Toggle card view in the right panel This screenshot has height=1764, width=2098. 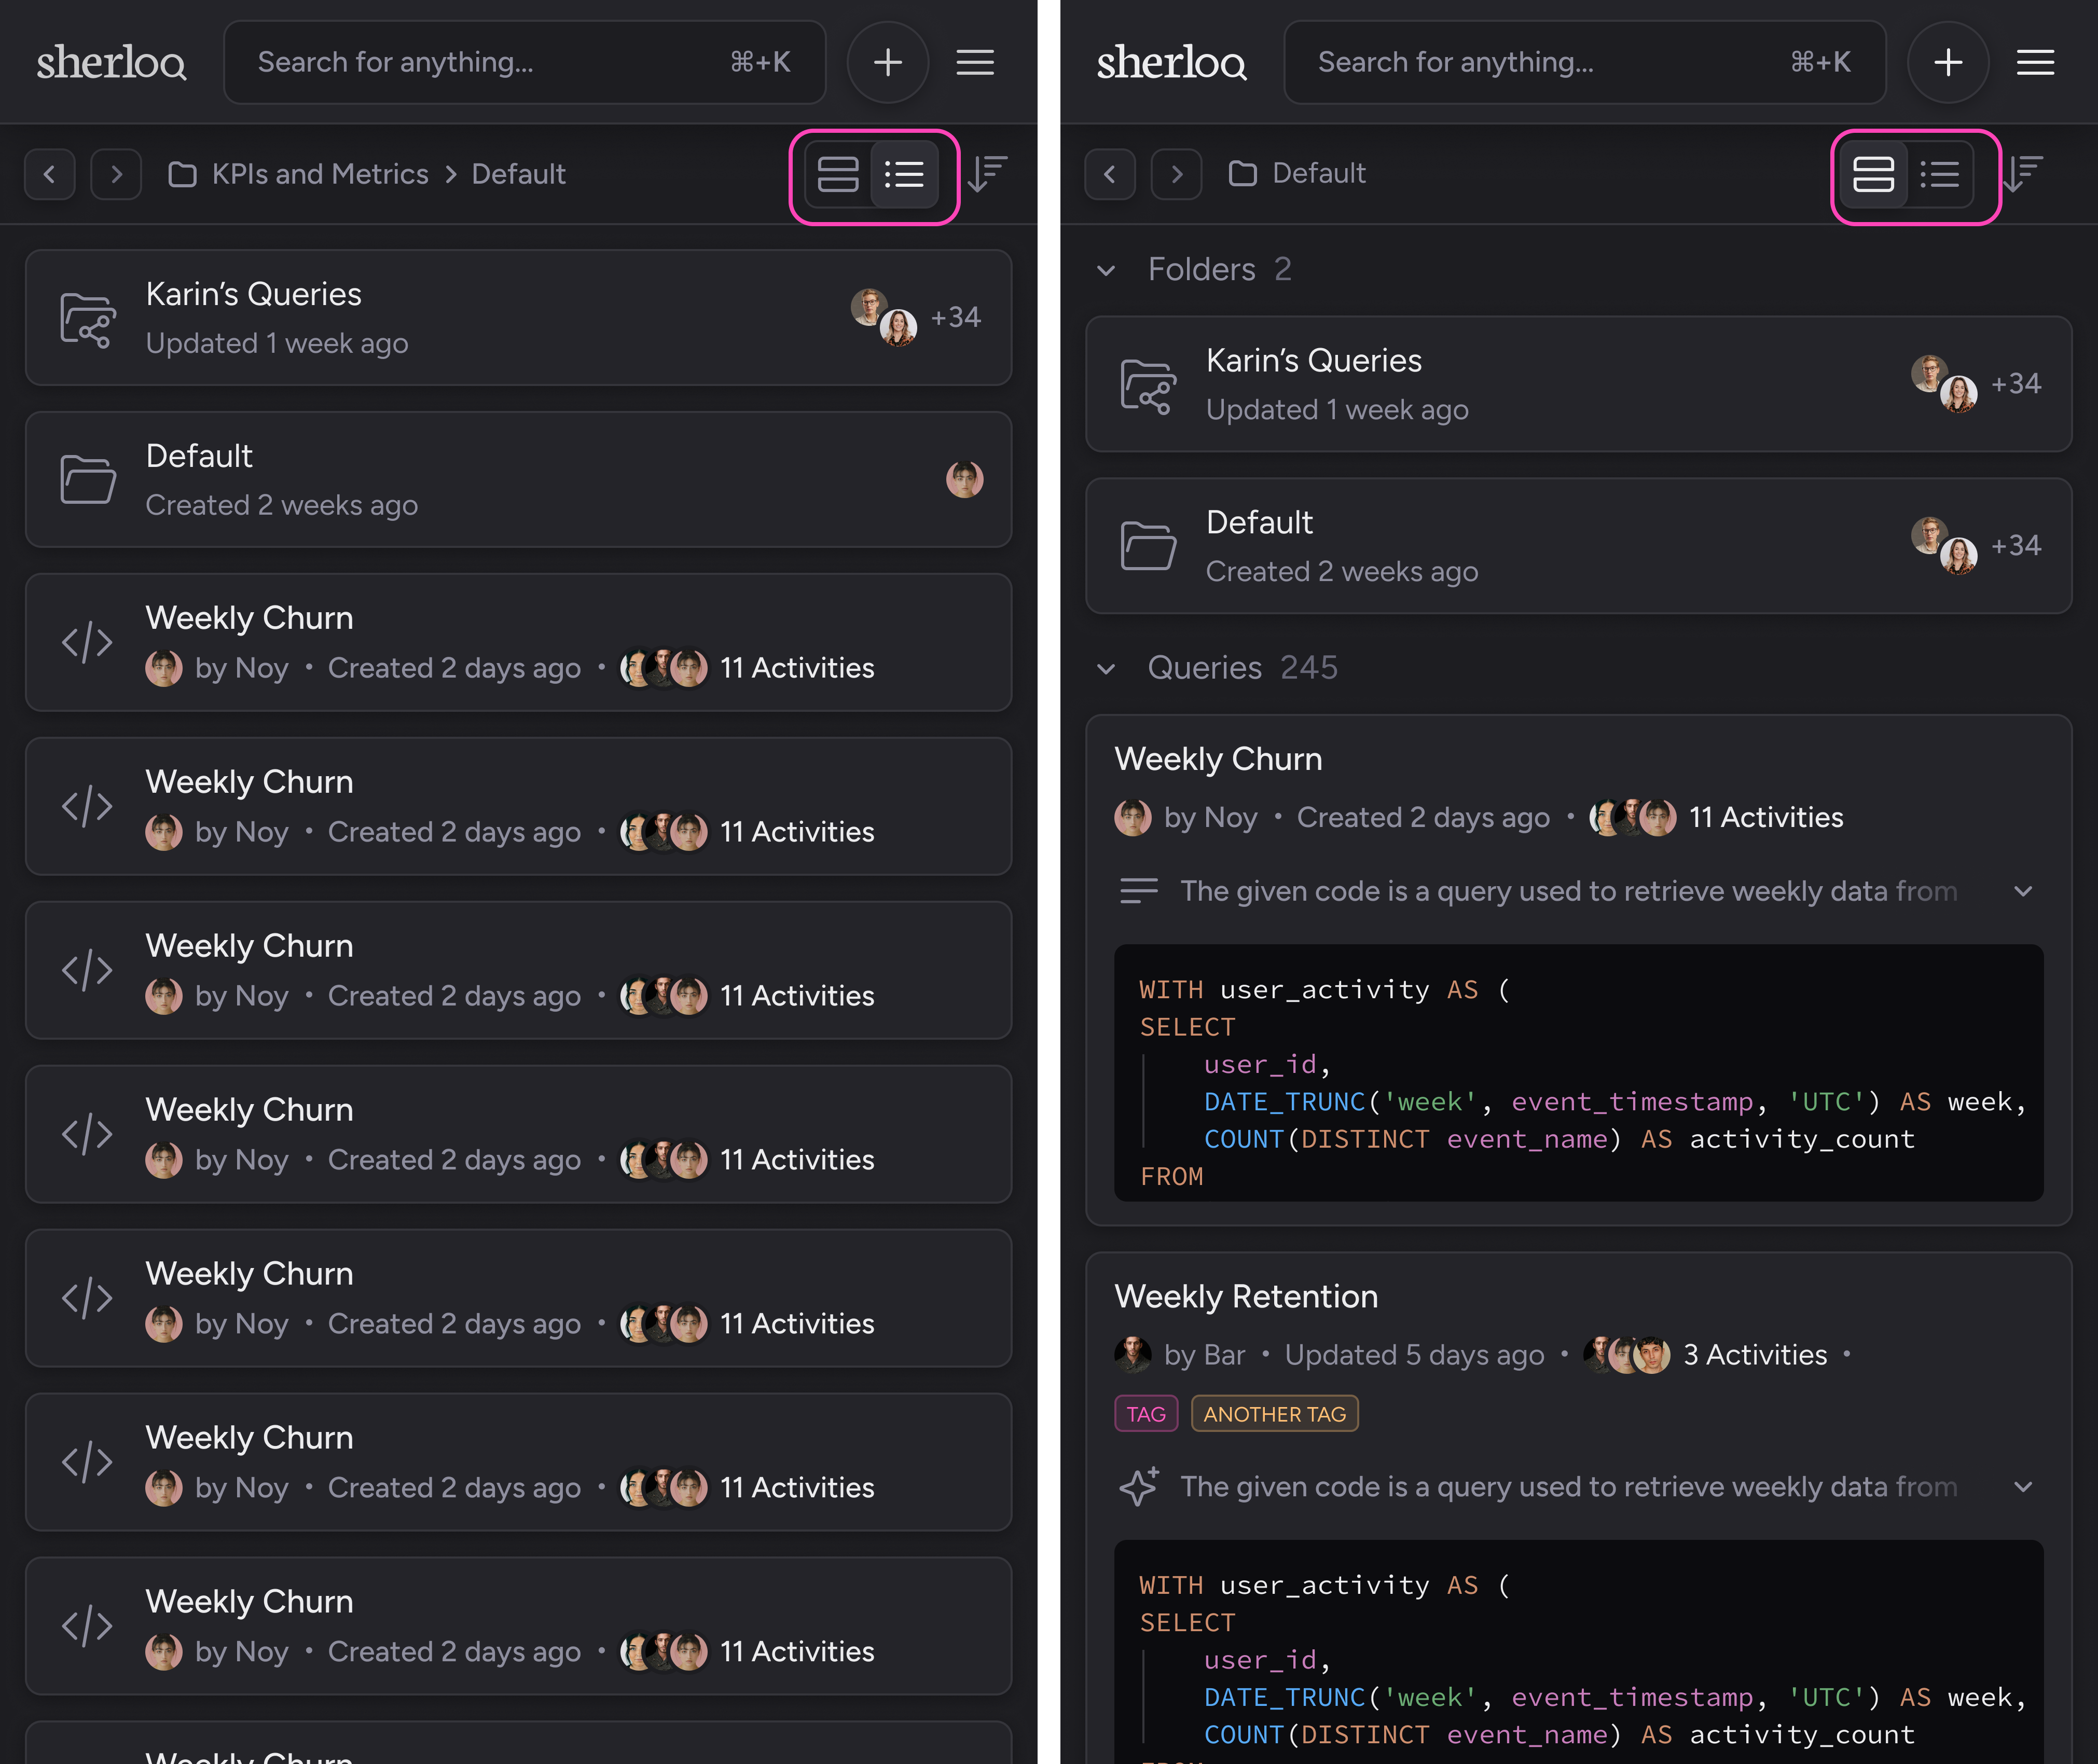1873,174
